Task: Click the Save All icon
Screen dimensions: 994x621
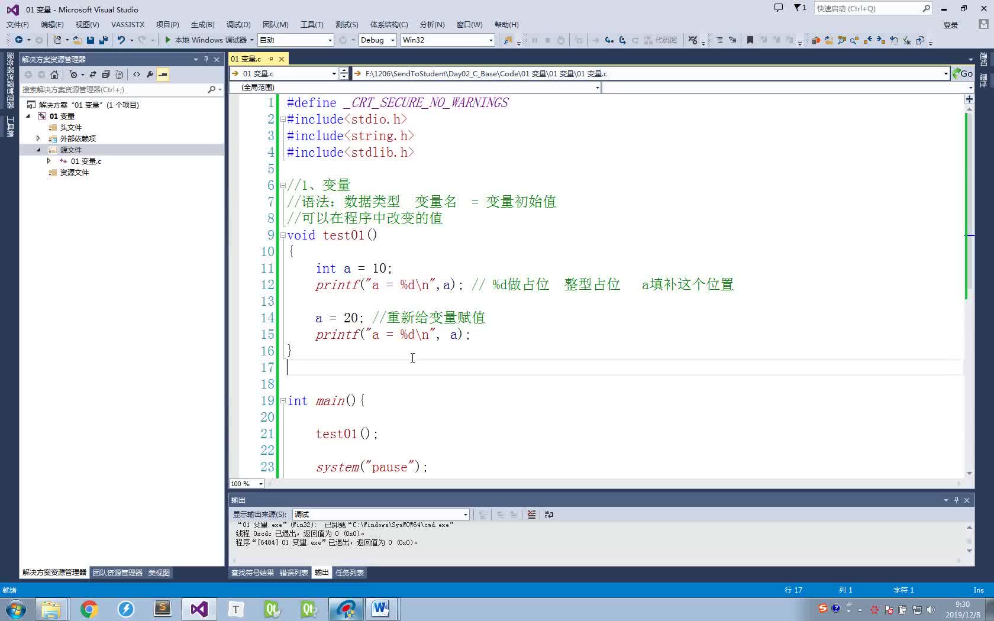Action: (103, 40)
